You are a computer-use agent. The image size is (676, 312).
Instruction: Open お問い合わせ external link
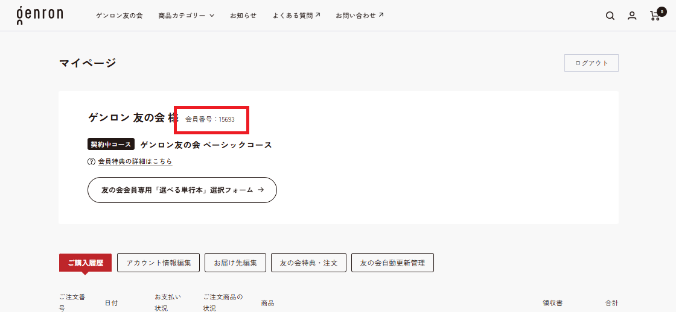pos(360,16)
